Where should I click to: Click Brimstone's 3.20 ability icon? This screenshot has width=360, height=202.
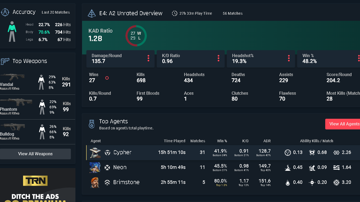(x=336, y=183)
